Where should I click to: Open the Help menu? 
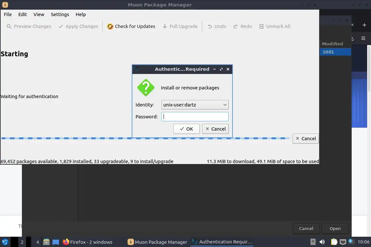(x=81, y=14)
